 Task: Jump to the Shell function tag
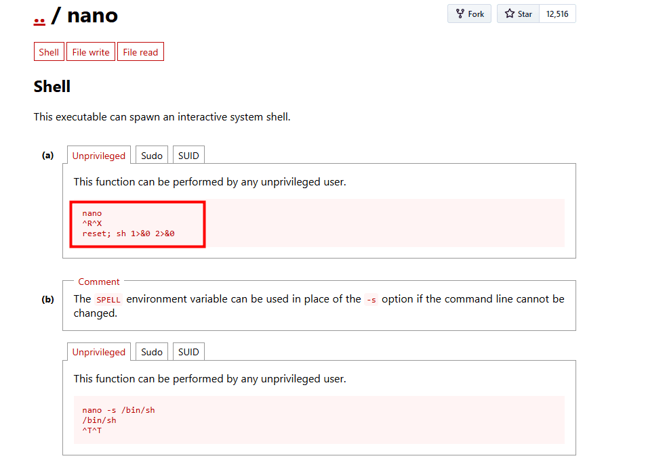point(49,52)
